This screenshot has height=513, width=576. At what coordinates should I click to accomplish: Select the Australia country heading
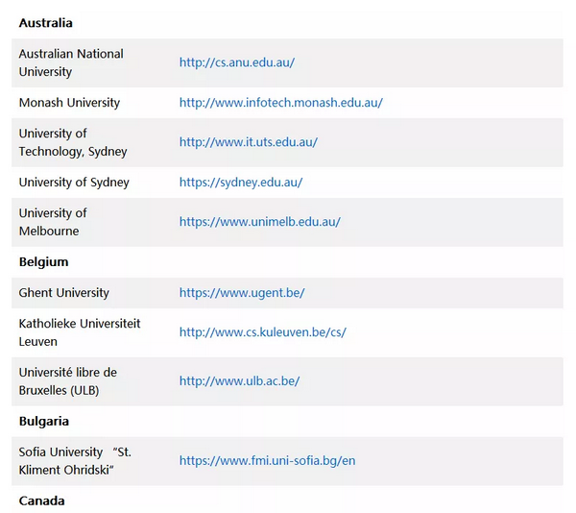pos(45,23)
